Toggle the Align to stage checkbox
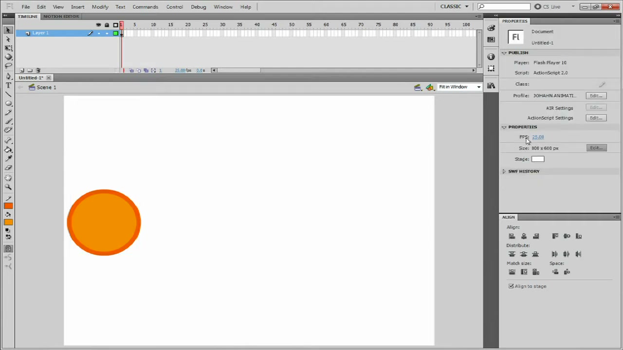 click(511, 286)
